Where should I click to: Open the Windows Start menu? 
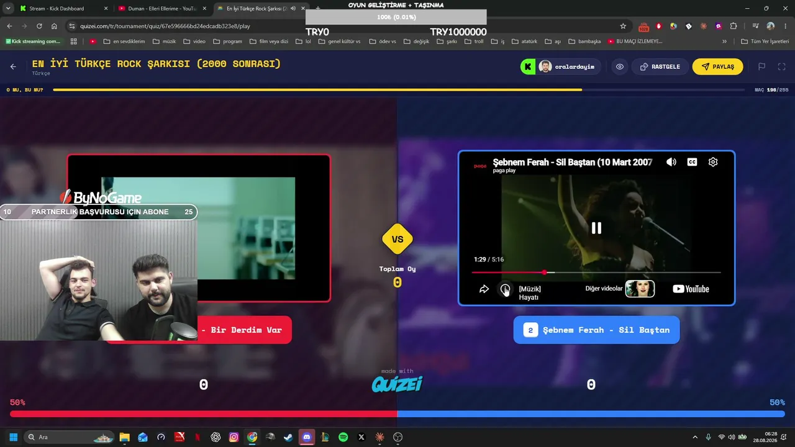13,437
